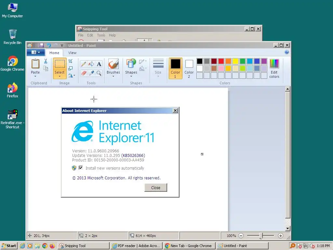The height and width of the screenshot is (250, 333).
Task: Toggle Install new versions automatically checkbox
Action: click(81, 168)
